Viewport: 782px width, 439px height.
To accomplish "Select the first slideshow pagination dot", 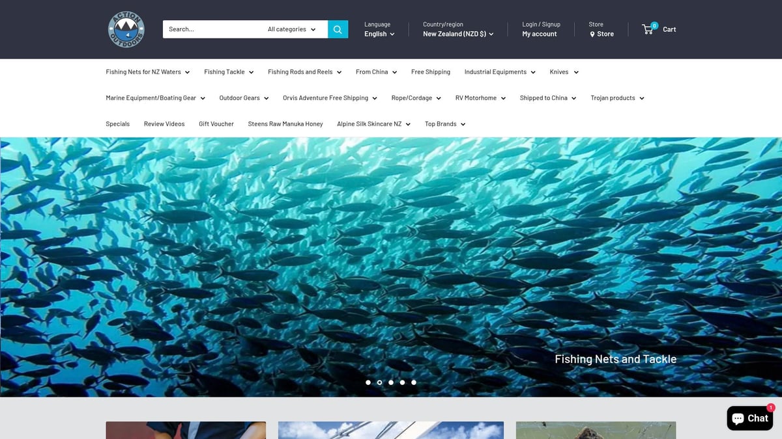I will (x=368, y=382).
